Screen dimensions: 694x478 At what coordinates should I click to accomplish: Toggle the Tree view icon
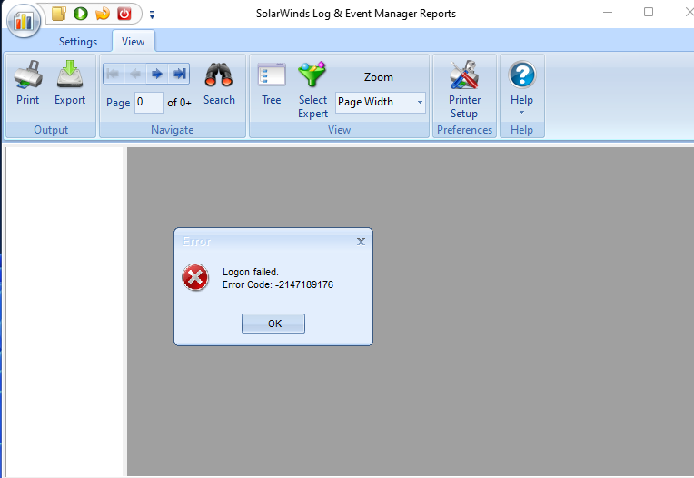272,83
